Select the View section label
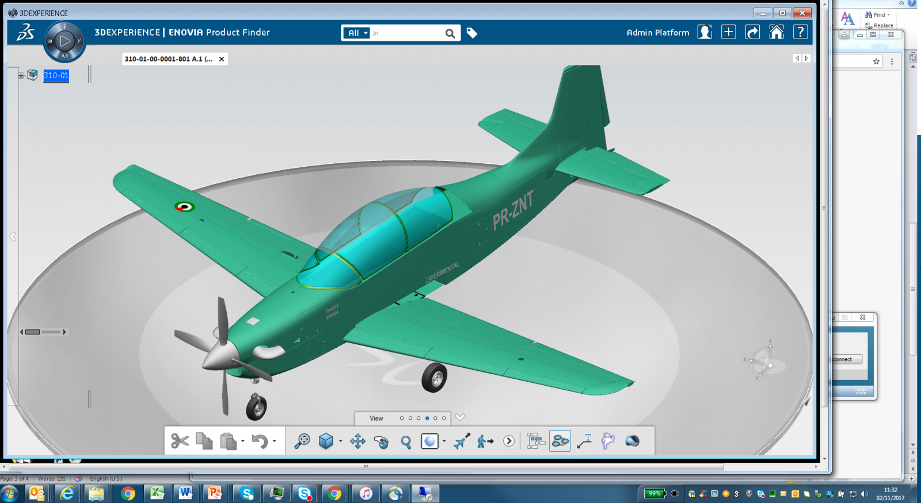This screenshot has width=921, height=503. (x=376, y=418)
